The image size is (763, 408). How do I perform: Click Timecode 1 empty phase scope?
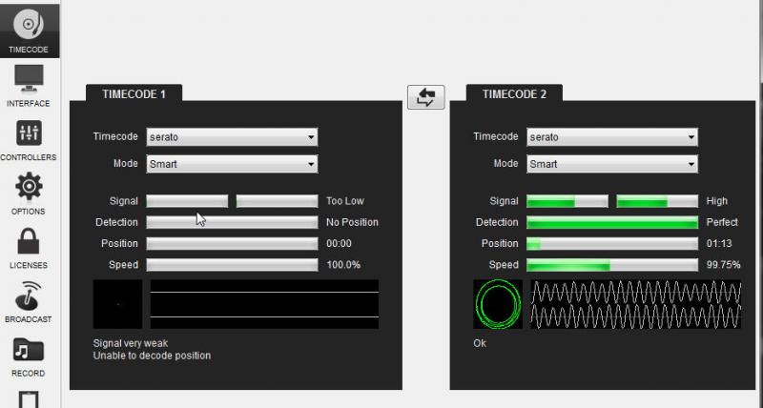[x=117, y=304]
